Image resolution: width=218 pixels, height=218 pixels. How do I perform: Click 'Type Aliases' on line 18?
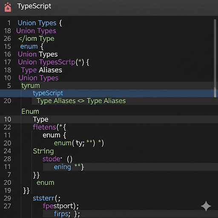[41, 70]
